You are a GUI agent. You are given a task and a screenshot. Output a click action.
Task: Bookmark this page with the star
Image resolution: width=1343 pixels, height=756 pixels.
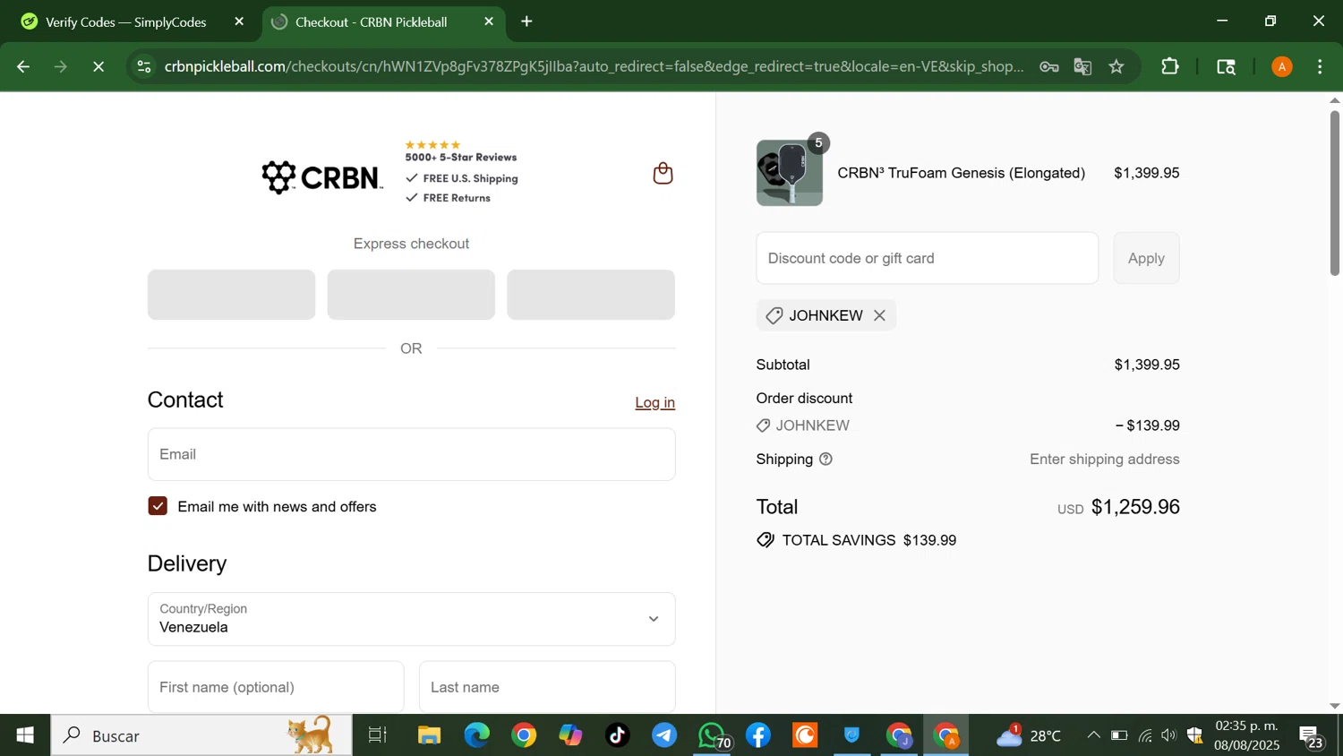(1116, 66)
